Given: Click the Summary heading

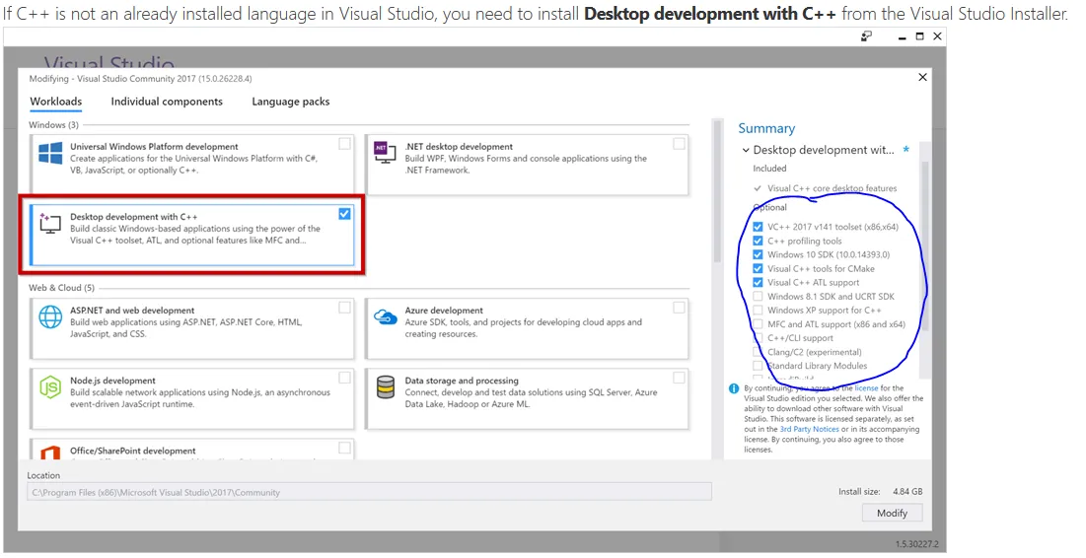Looking at the screenshot, I should click(x=766, y=129).
